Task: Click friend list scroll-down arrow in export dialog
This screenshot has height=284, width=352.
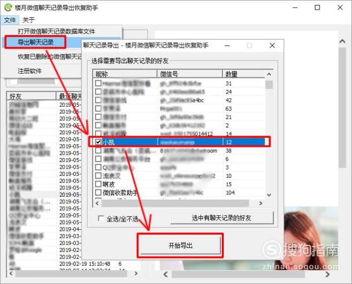Action: [x=269, y=195]
